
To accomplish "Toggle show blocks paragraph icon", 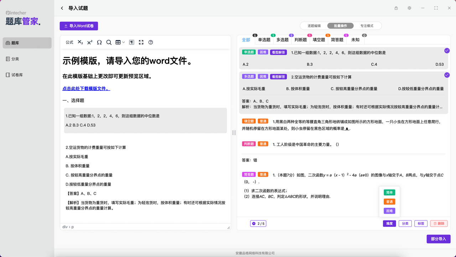I will [132, 42].
